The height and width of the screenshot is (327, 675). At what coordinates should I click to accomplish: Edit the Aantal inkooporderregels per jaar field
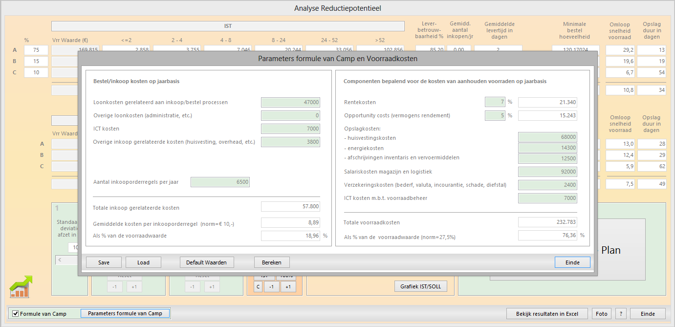click(x=220, y=182)
